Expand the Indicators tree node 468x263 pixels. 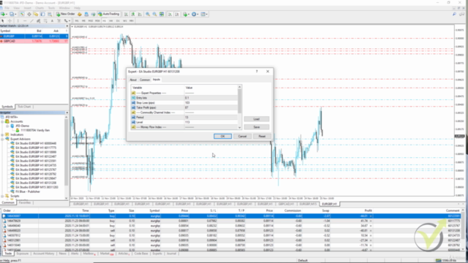[x=3, y=134]
